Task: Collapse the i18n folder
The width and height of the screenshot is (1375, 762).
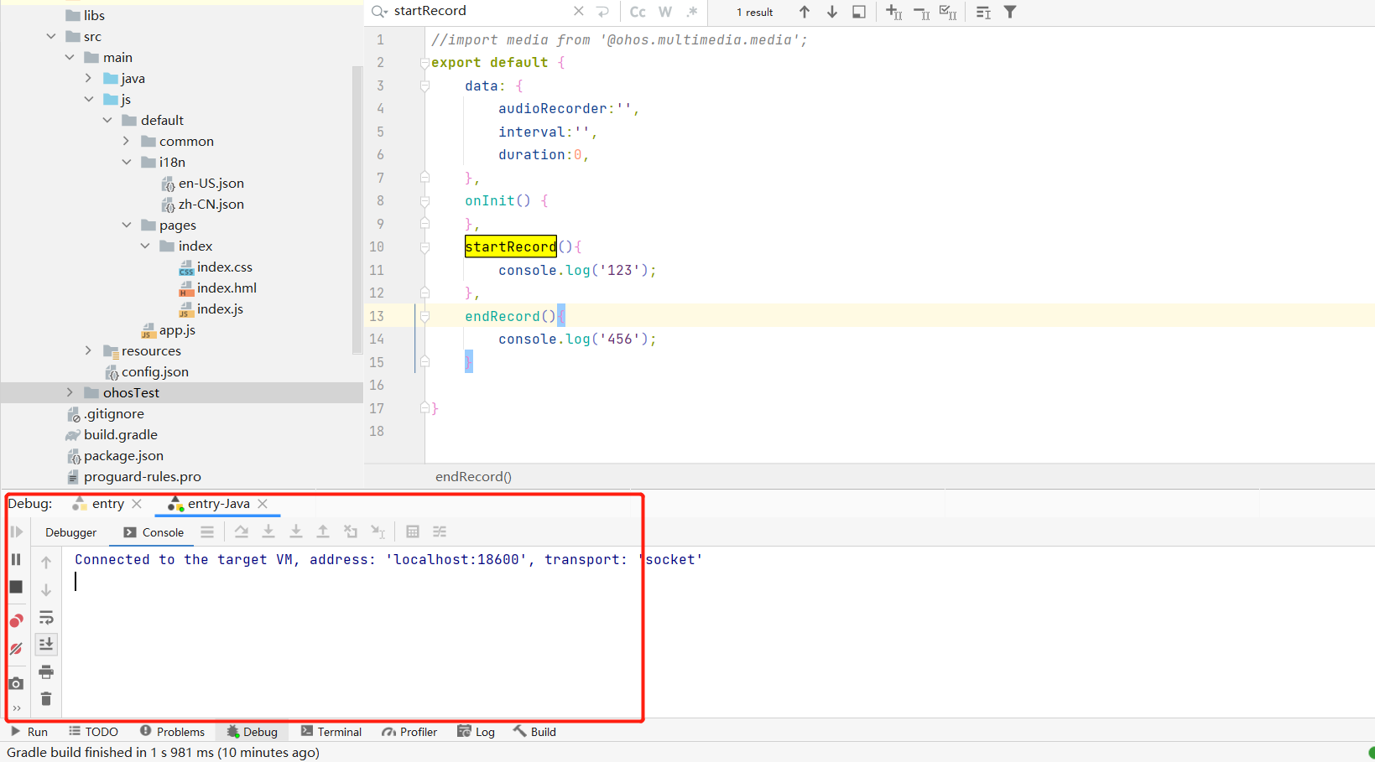Action: click(126, 162)
